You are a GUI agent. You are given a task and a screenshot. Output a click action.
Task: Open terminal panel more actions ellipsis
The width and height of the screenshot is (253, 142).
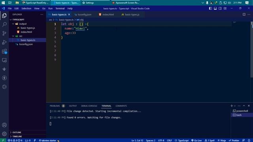(x=239, y=106)
